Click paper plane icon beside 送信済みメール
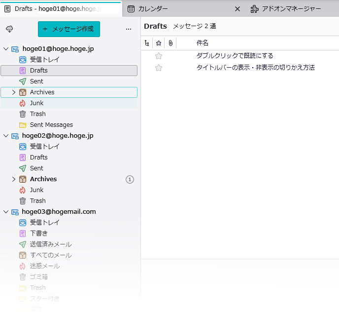 pos(23,244)
